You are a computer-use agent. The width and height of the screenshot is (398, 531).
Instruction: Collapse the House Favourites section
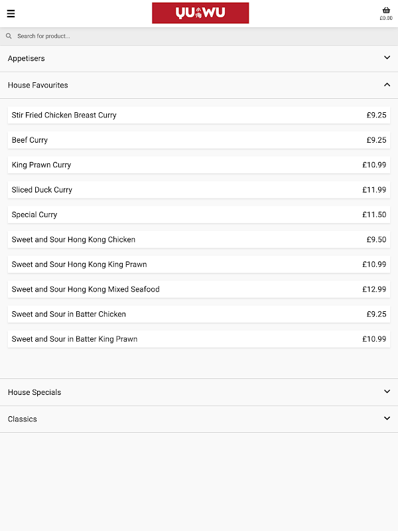pos(199,85)
